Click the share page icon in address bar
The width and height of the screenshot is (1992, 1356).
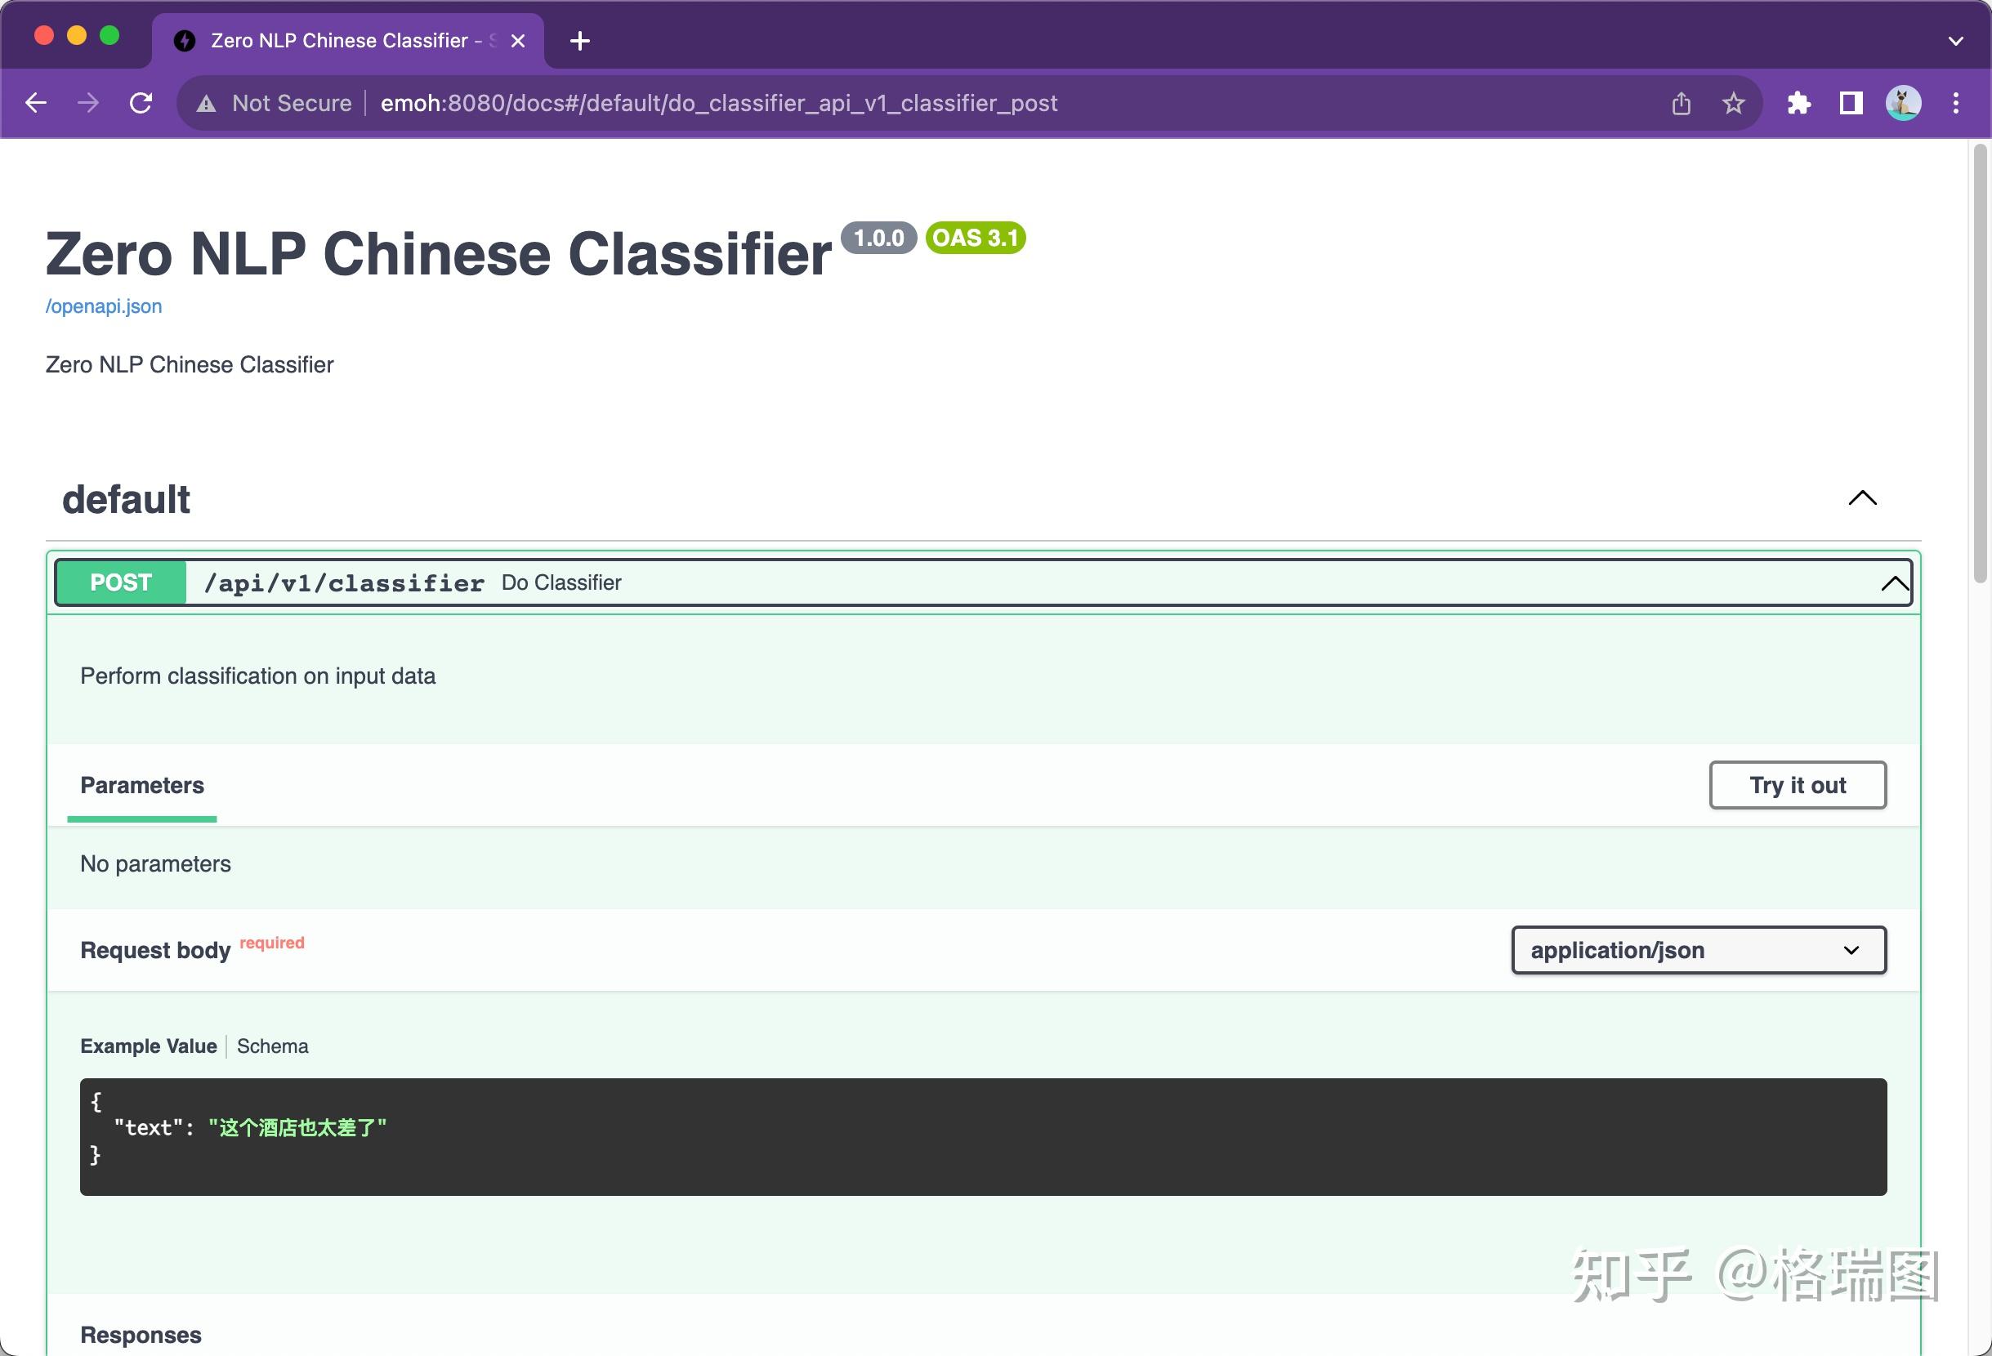pos(1681,104)
